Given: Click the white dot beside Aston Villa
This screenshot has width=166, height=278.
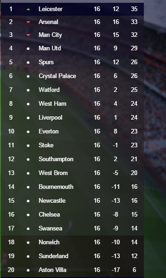Looking at the screenshot, I should tap(28, 270).
